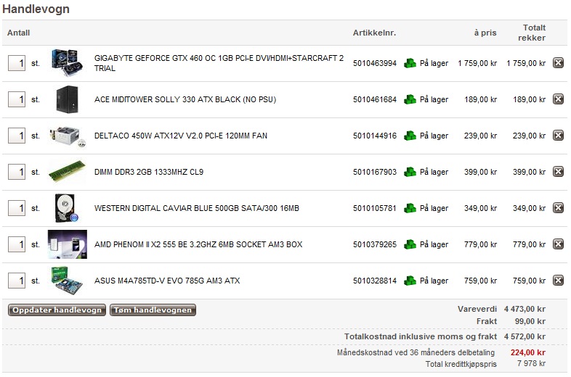Select article number 5010379265
This screenshot has width=571, height=377.
pyautogui.click(x=374, y=244)
